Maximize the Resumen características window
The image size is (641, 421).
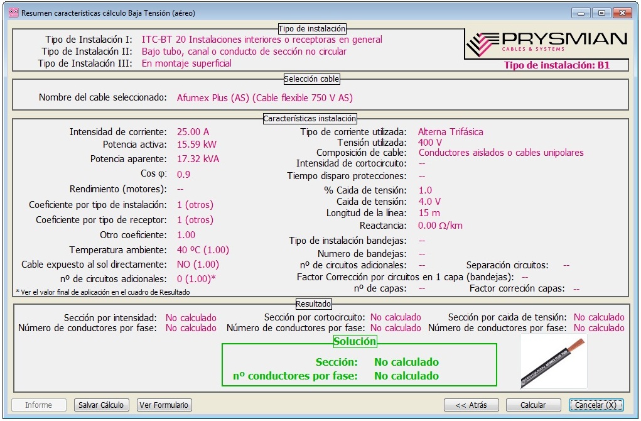601,13
